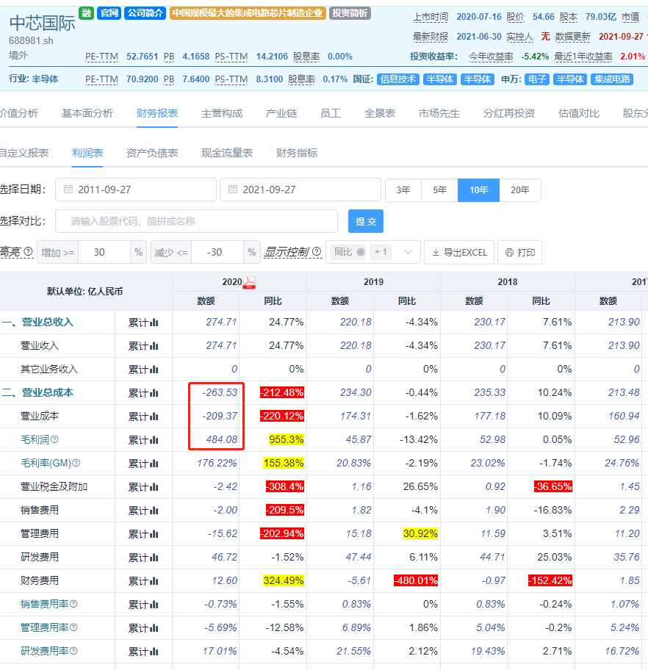Screen dimensions: 648x670
Task: Open the 2020 annual report PDF icon
Action: point(249,282)
